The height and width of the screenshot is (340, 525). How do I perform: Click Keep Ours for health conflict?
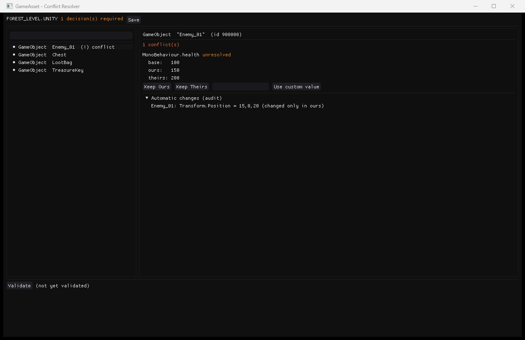pyautogui.click(x=157, y=87)
